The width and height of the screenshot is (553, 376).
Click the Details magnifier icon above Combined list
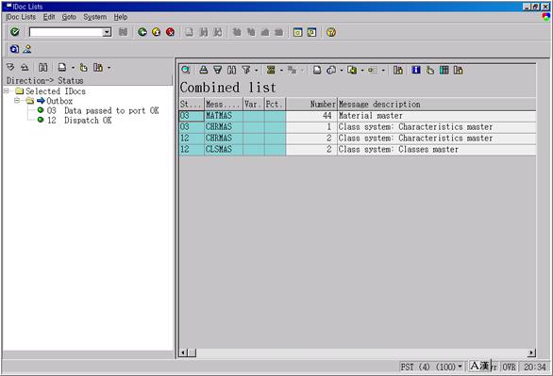(x=186, y=70)
